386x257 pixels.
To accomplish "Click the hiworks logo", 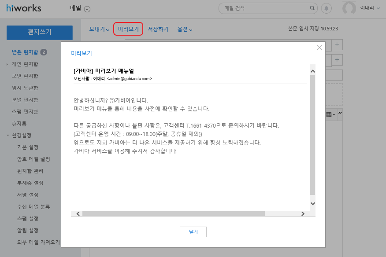I will (23, 8).
